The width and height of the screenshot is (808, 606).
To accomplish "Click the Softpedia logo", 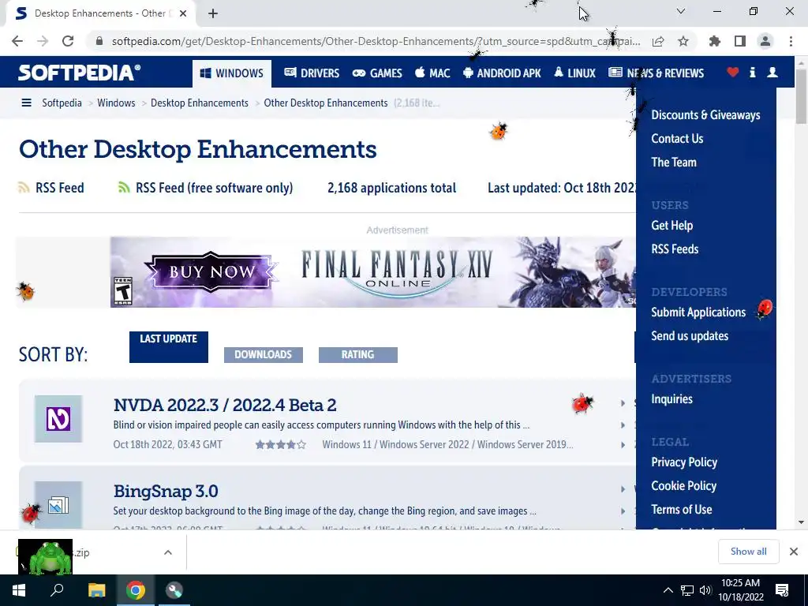I will [x=79, y=73].
